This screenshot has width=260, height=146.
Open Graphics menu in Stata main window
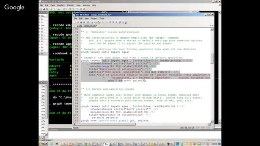[x=61, y=5]
